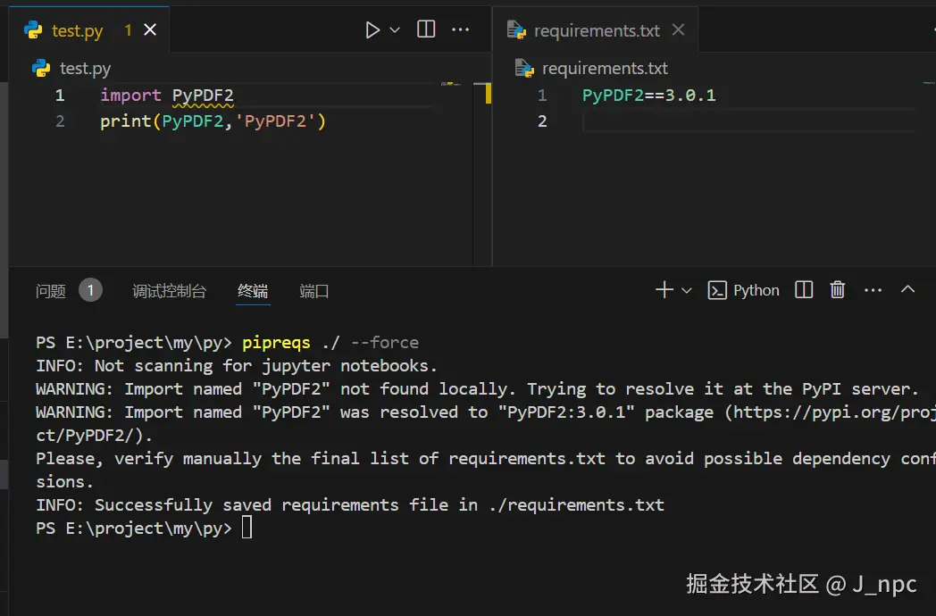Open terminal panel more actions menu
This screenshot has height=616, width=936.
[873, 291]
